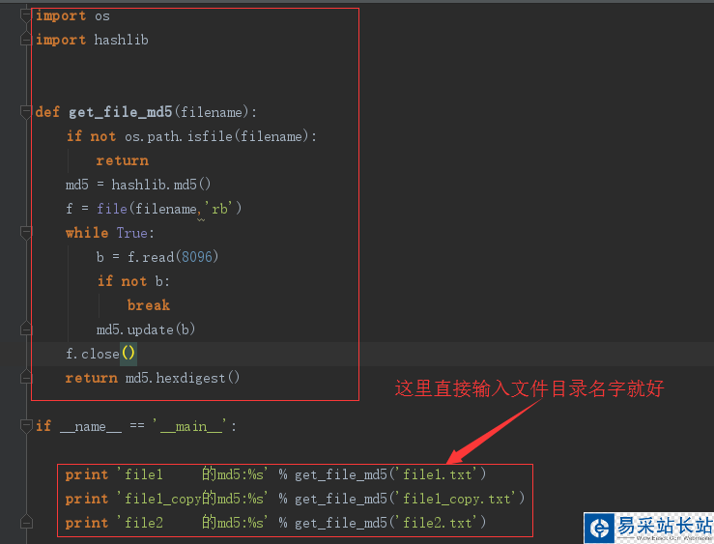This screenshot has width=714, height=544.
Task: Click fold end marker beside "import hashlib"
Action: click(x=26, y=40)
